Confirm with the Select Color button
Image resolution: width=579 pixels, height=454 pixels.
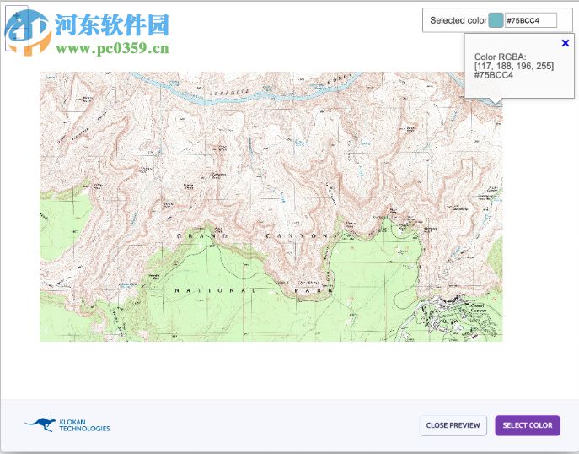(x=528, y=425)
